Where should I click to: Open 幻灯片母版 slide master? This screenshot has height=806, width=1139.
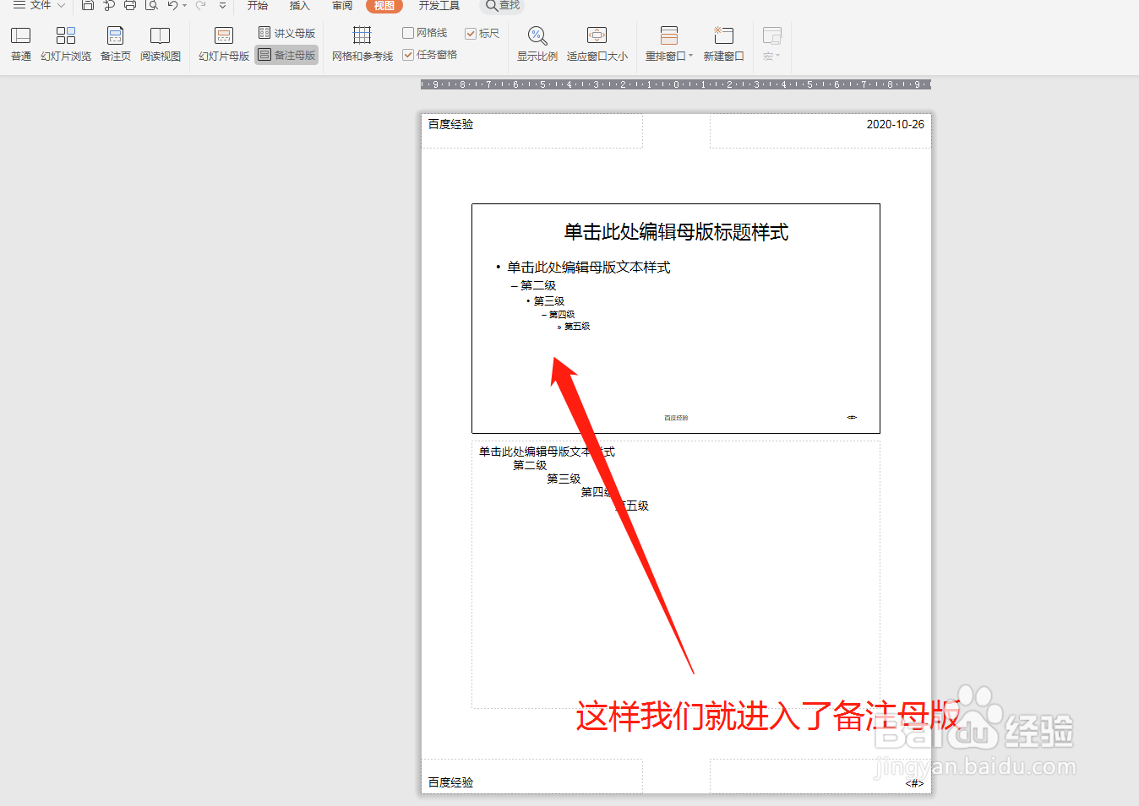(224, 44)
